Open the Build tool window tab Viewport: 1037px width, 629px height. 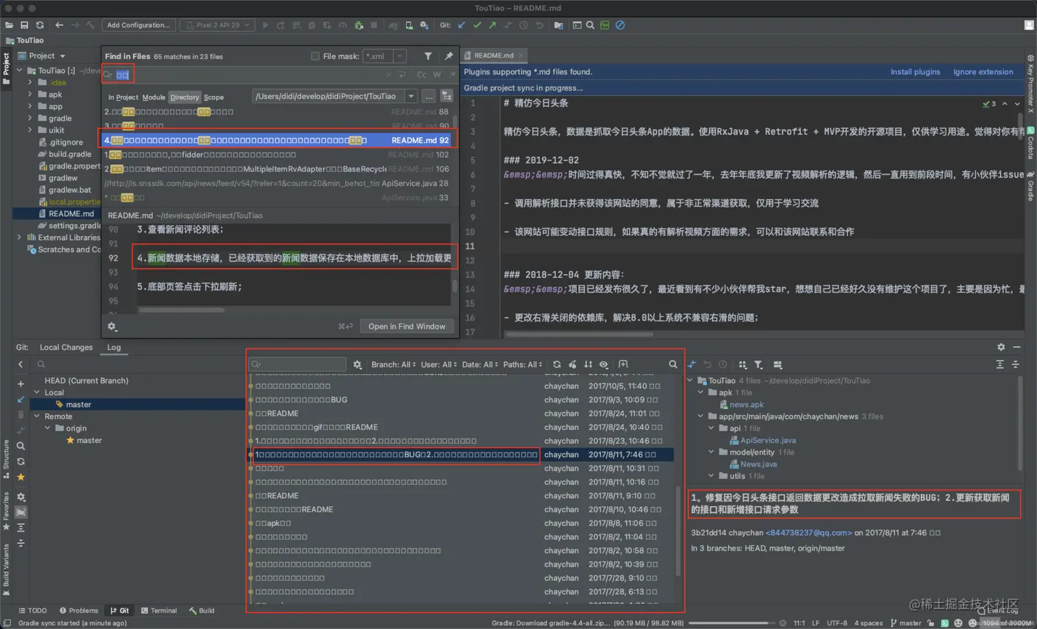tap(202, 610)
